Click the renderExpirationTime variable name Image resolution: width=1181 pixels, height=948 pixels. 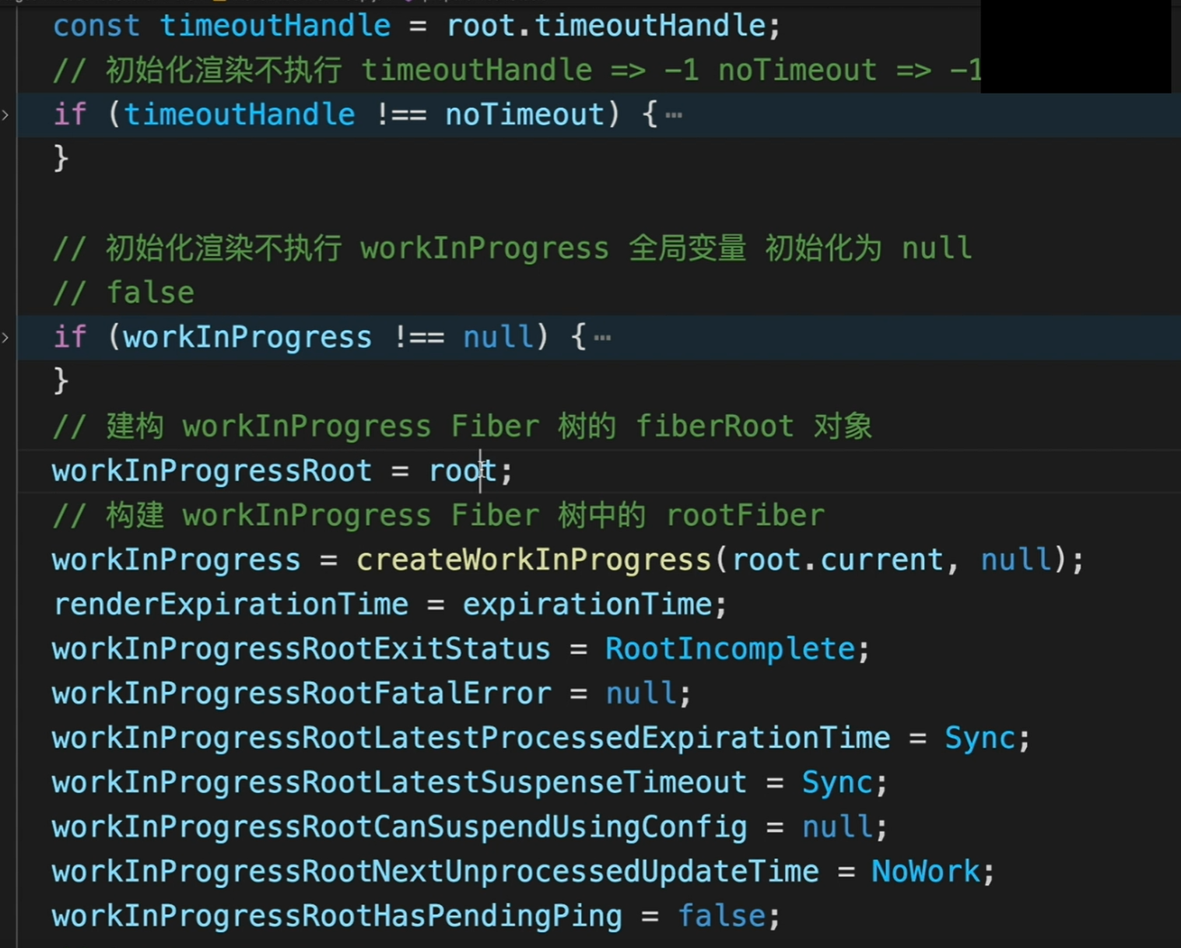pos(230,603)
